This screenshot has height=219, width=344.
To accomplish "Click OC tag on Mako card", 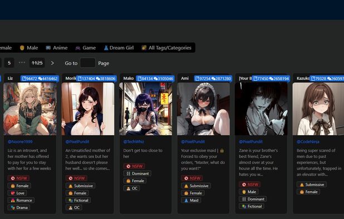I will click(132, 188).
